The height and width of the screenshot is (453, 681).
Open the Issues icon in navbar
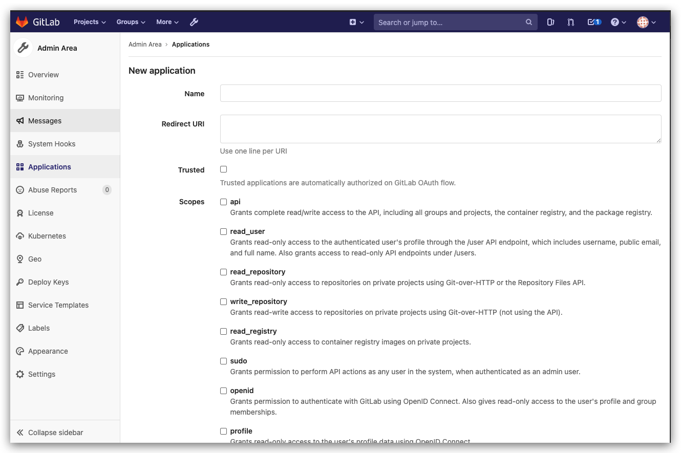click(x=550, y=22)
